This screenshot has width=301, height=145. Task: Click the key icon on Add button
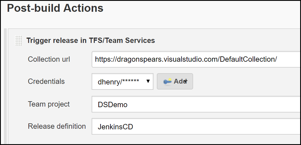[168, 81]
